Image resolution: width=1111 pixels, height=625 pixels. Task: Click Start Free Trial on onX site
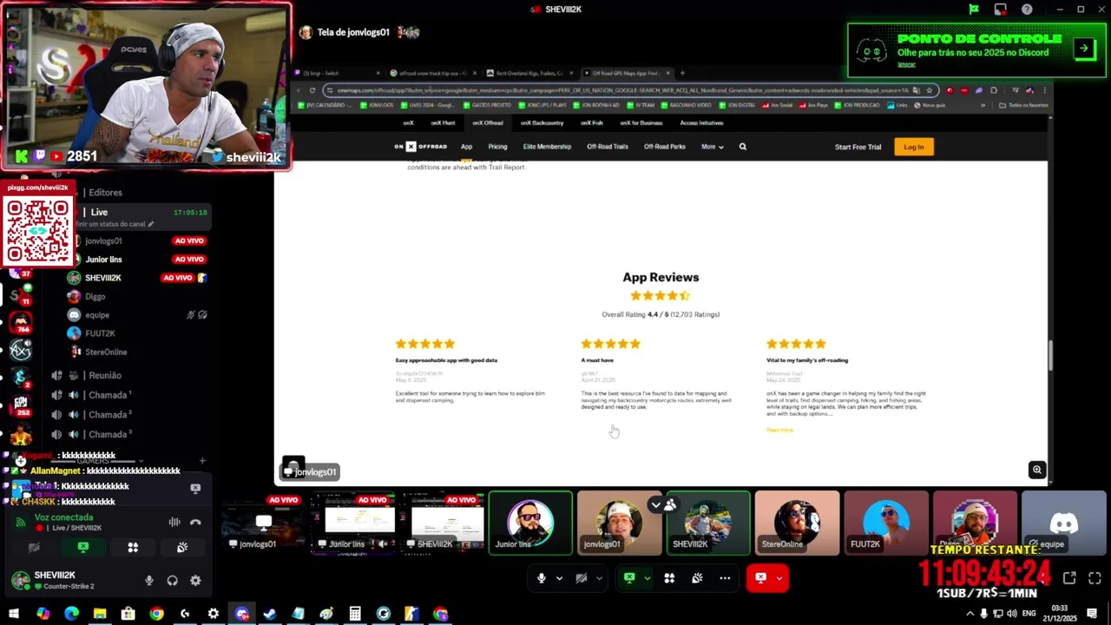point(858,147)
